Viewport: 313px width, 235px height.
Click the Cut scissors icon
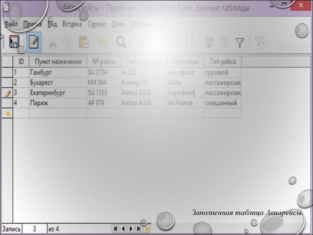tap(53, 42)
